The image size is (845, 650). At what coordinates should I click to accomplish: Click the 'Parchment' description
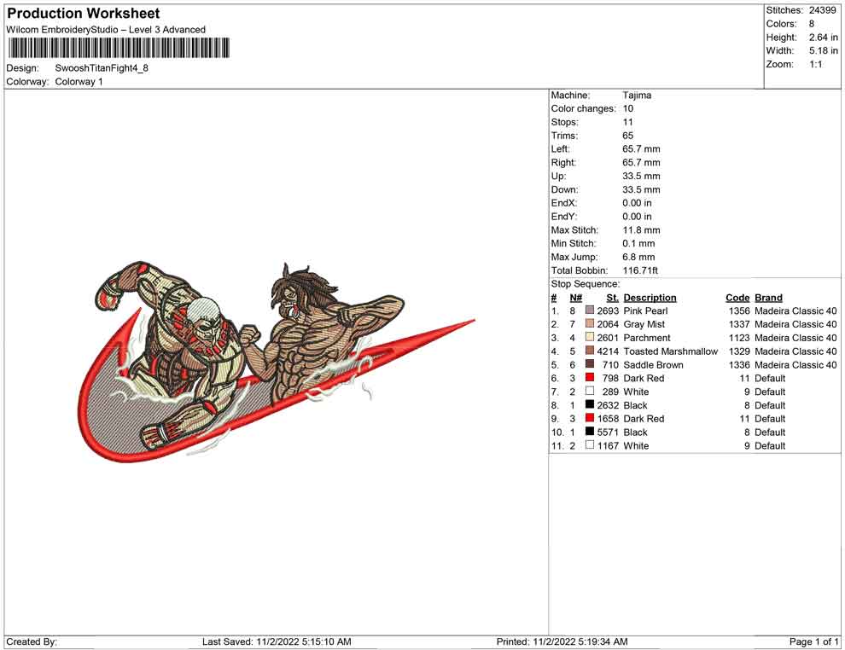pyautogui.click(x=647, y=337)
